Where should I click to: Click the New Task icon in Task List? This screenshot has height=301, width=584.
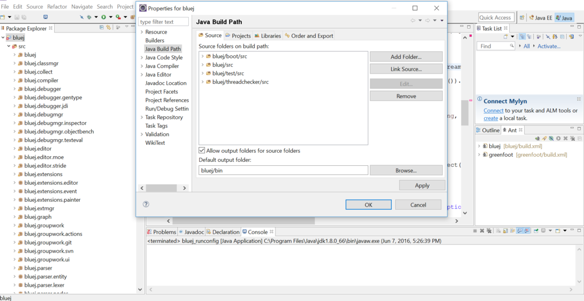coord(505,36)
